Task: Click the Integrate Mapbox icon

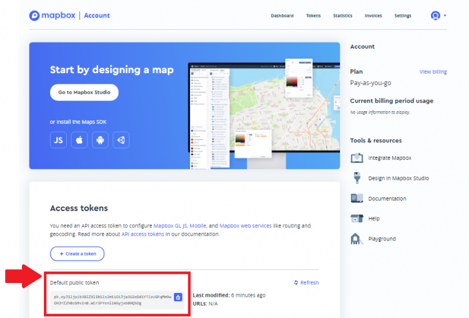Action: tap(357, 158)
